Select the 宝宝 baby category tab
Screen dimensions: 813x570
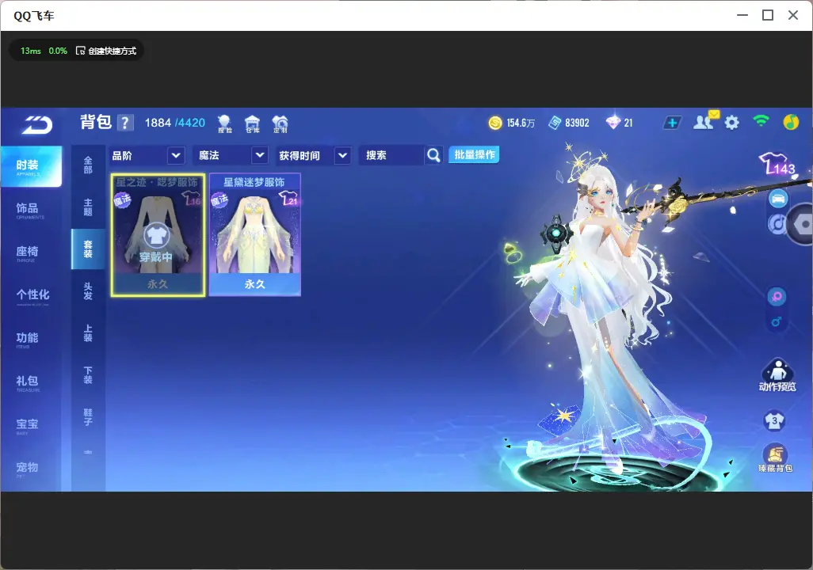pos(31,425)
